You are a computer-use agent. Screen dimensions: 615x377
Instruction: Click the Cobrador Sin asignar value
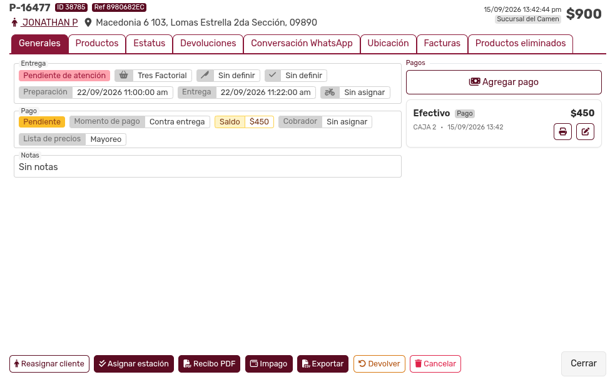pyautogui.click(x=347, y=122)
